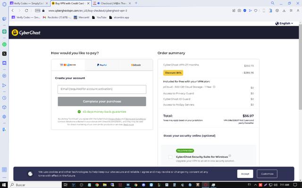Open the blue ad blocker shield icon
This screenshot has width=302, height=188.
coord(244,10)
